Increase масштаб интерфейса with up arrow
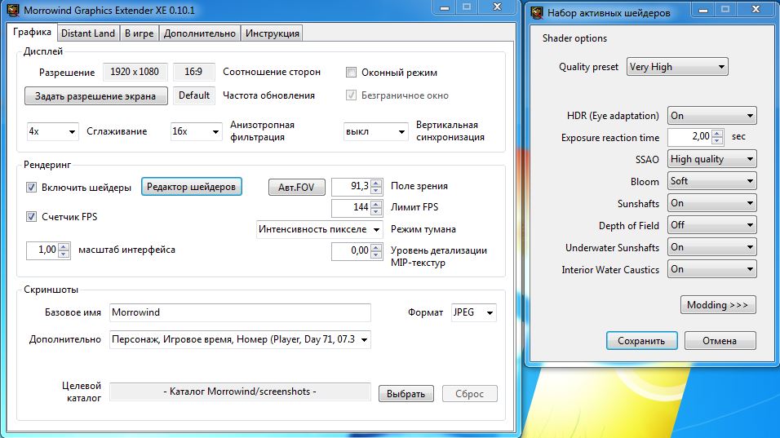Screen dimensions: 780x438 [x=64, y=246]
